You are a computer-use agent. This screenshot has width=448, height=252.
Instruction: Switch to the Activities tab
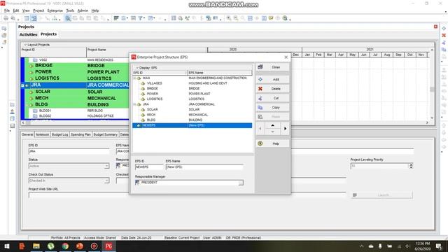click(28, 34)
